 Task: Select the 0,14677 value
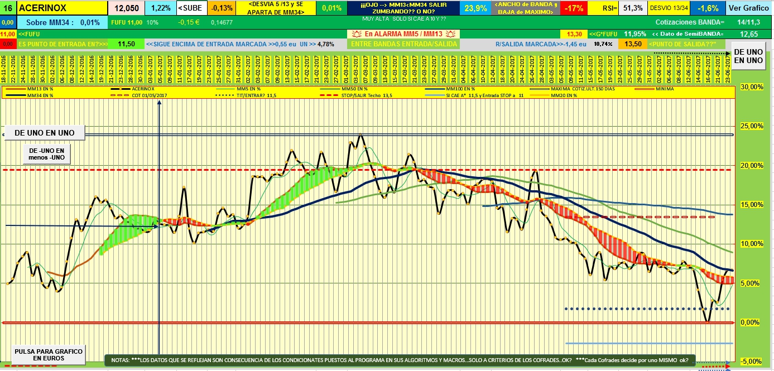coord(222,22)
